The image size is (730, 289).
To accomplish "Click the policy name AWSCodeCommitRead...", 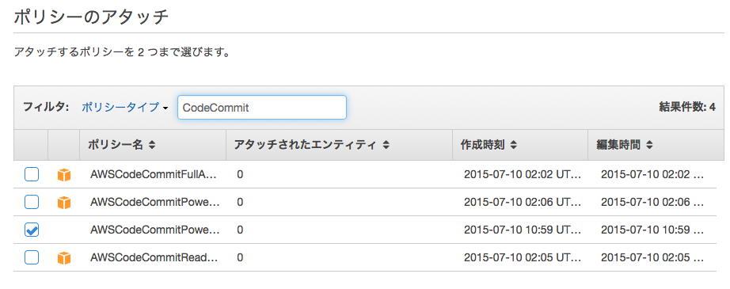I will [154, 257].
